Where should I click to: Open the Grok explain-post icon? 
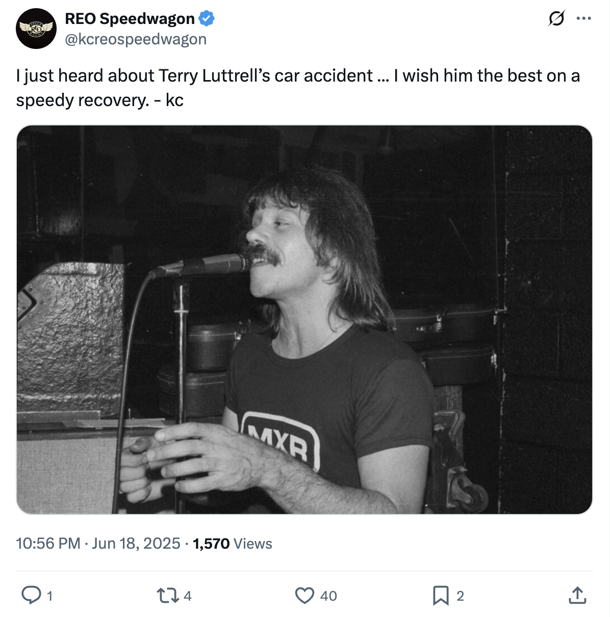click(x=556, y=19)
